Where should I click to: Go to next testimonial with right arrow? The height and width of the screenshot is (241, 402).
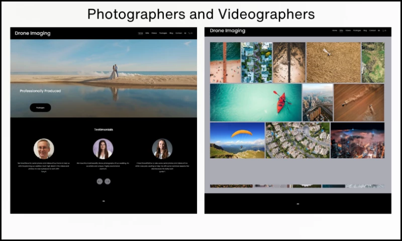tap(108, 181)
